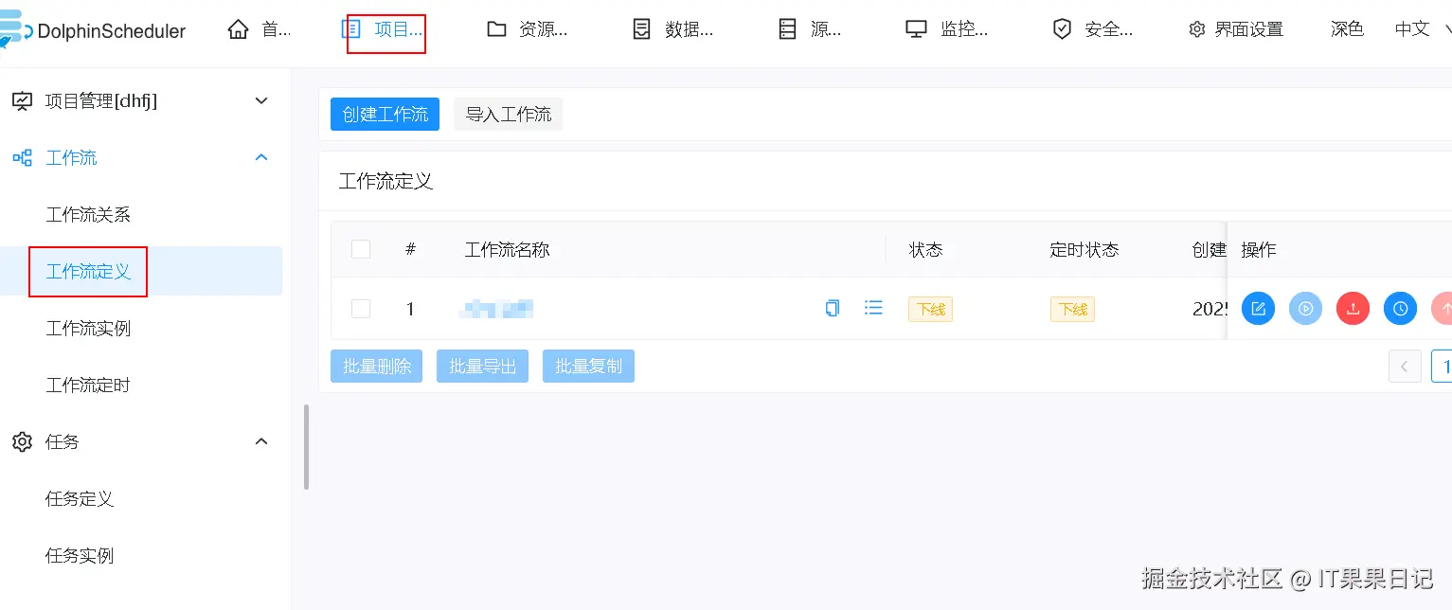
Task: Open the blue clock timing icon
Action: 1400,308
